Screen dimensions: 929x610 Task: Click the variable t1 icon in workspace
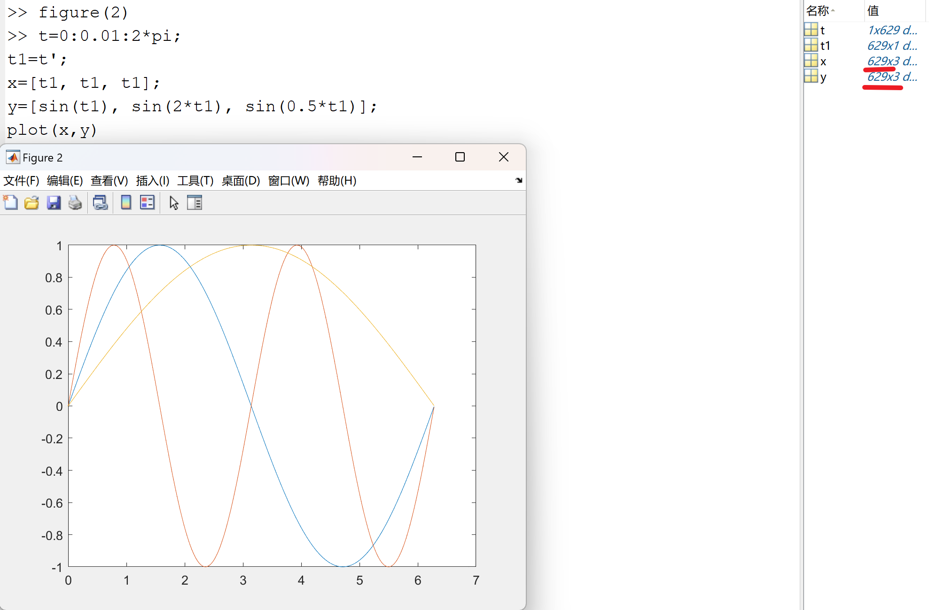tap(811, 45)
